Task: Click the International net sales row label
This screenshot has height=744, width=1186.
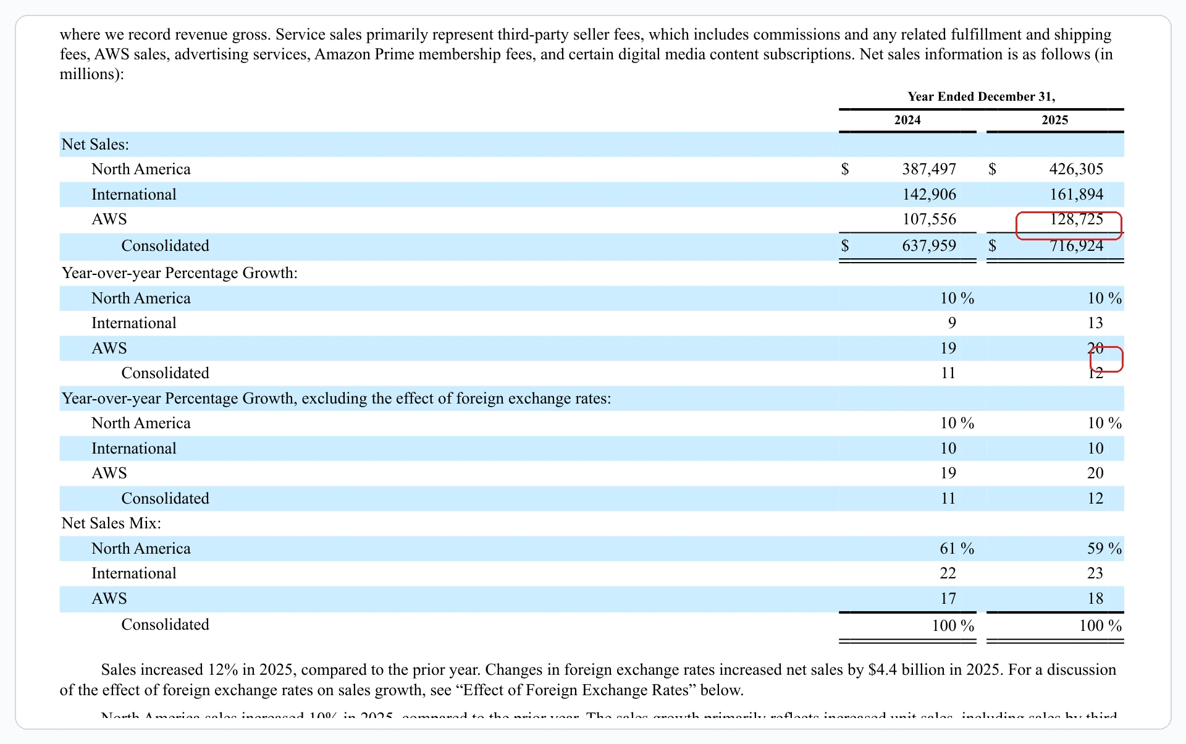Action: coord(133,194)
